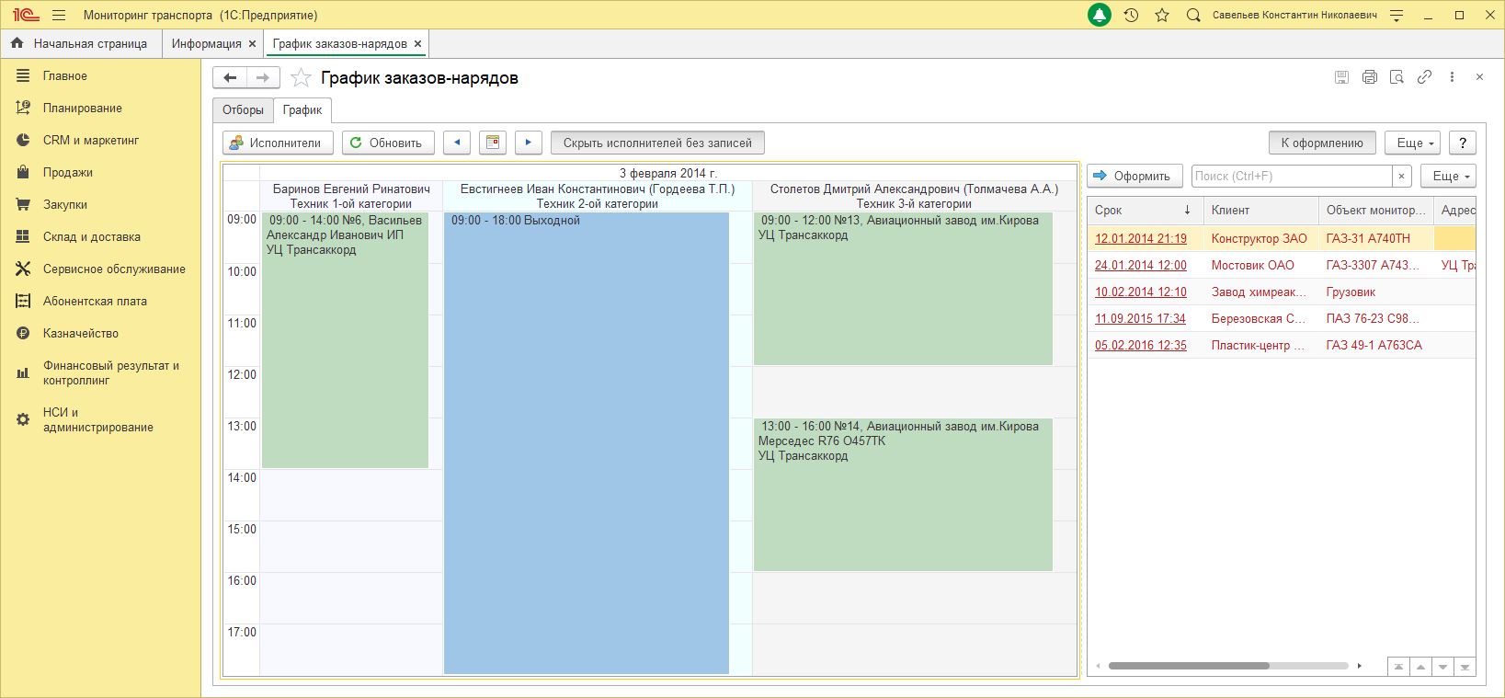Open the help question mark button
Image resolution: width=1505 pixels, height=698 pixels.
coord(1463,143)
